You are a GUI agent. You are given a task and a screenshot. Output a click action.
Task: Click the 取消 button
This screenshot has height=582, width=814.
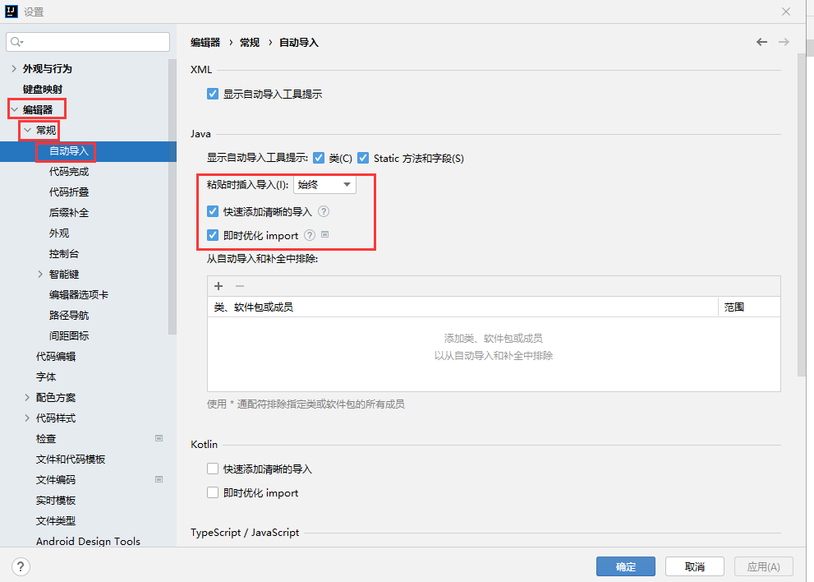pos(694,566)
